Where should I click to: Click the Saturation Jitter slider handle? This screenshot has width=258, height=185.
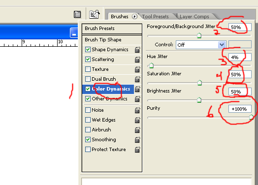pos(199,83)
